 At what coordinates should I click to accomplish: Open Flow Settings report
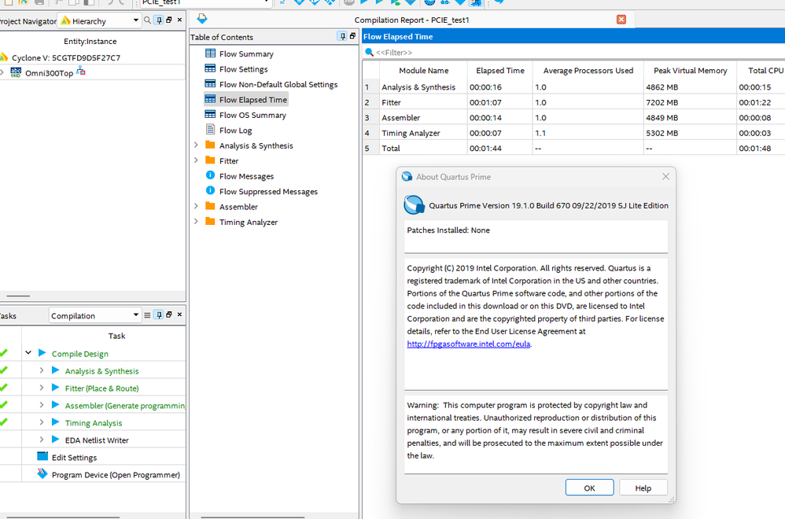(x=243, y=69)
